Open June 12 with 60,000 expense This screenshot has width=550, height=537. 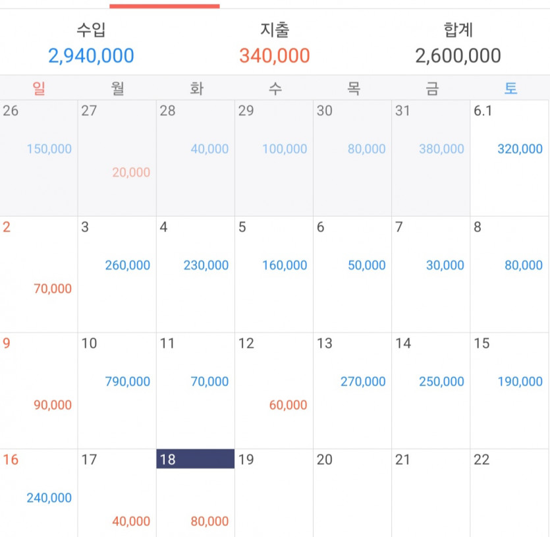point(274,391)
